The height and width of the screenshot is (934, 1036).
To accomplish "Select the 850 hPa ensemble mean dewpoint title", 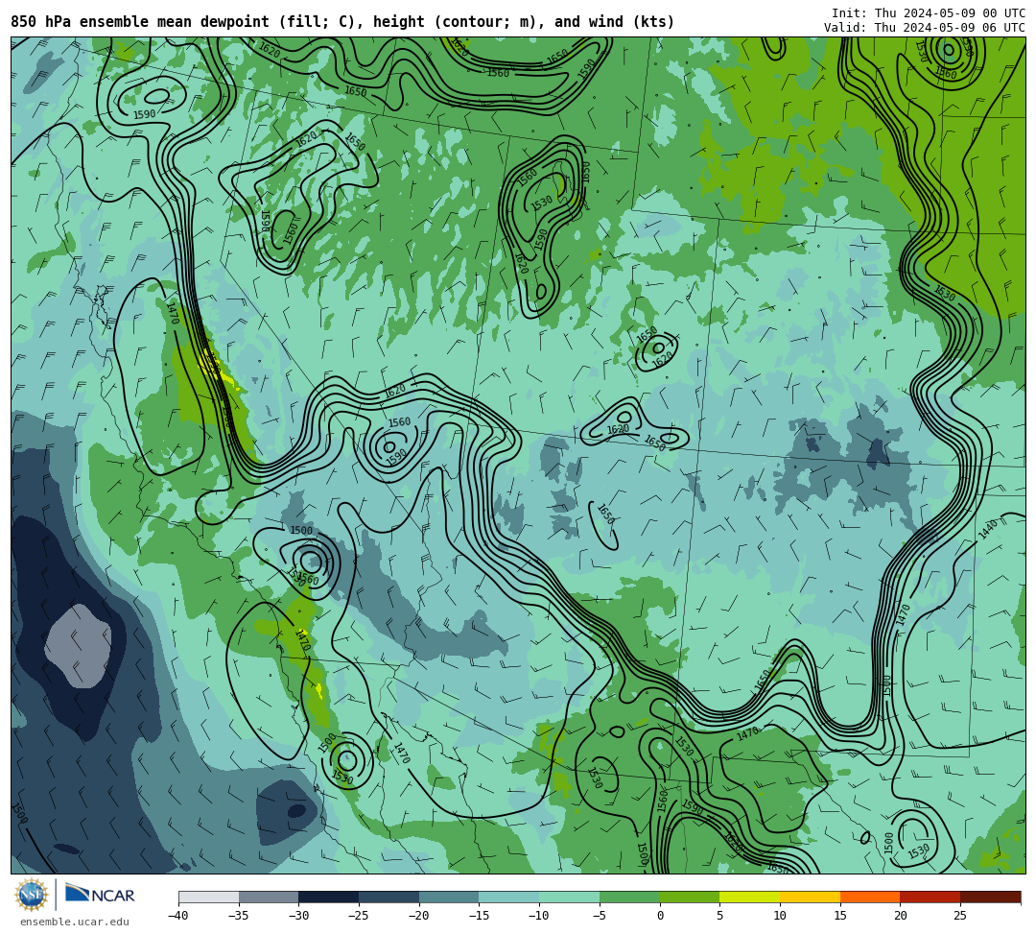I will tap(342, 22).
